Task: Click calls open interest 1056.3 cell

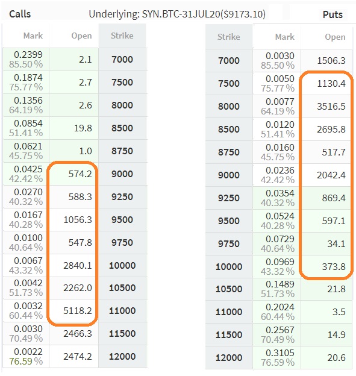Action: coord(74,220)
